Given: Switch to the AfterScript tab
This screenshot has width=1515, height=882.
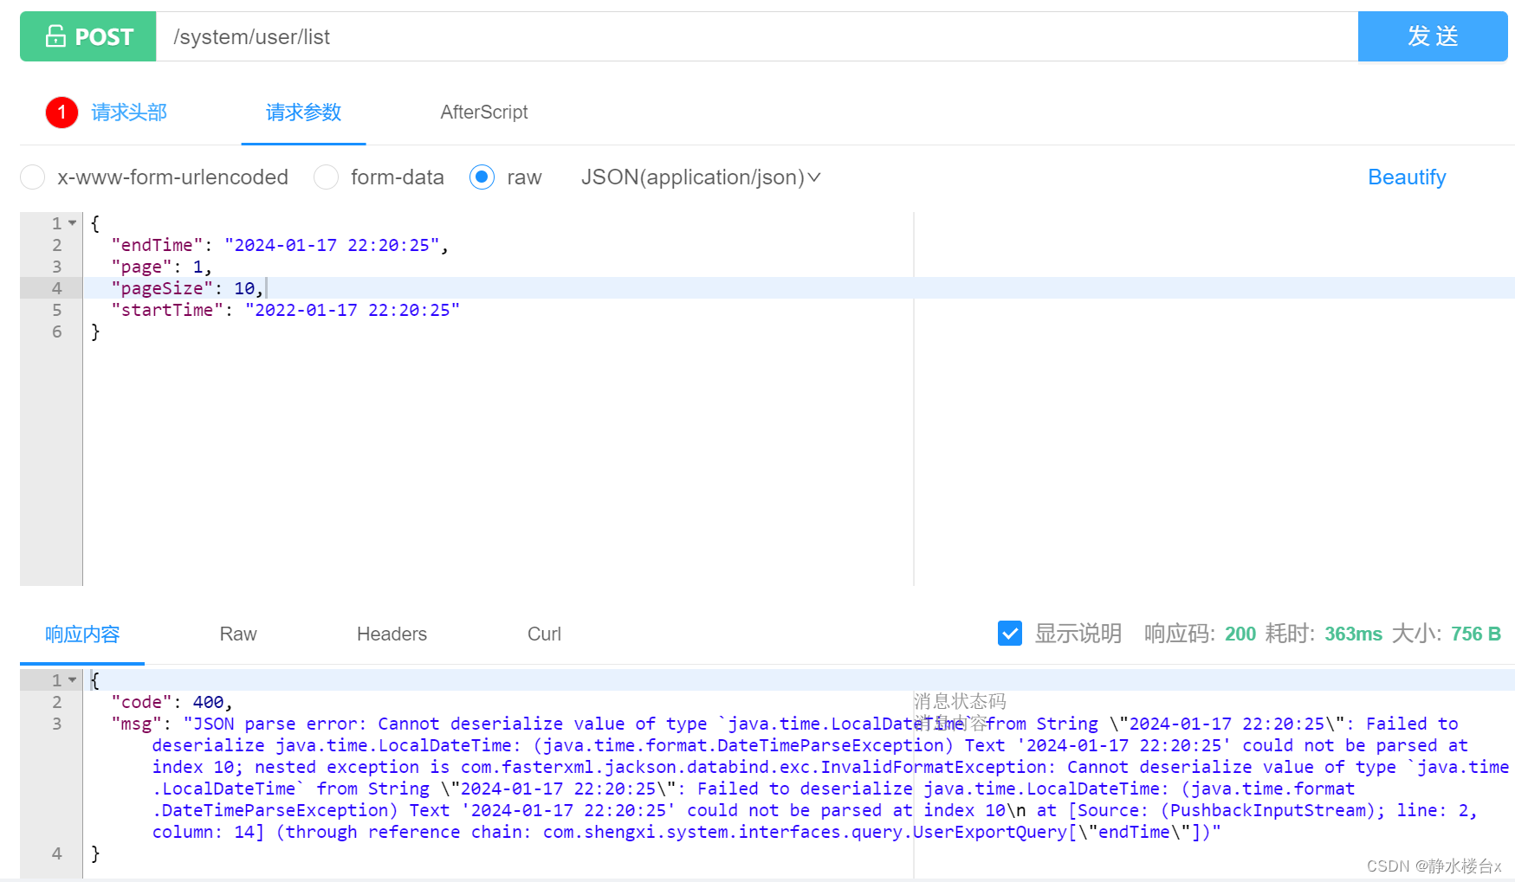Looking at the screenshot, I should point(484,112).
